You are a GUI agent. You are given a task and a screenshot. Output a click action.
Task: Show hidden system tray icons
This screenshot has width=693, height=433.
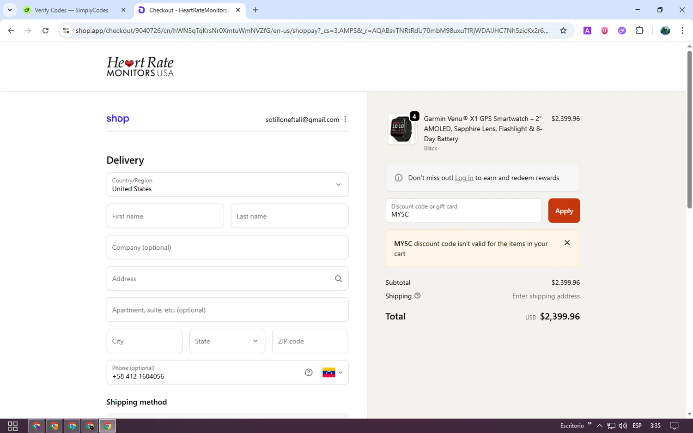pos(599,426)
